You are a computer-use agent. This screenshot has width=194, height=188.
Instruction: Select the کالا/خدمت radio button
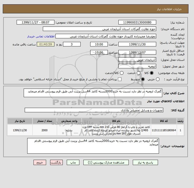tap(122, 73)
